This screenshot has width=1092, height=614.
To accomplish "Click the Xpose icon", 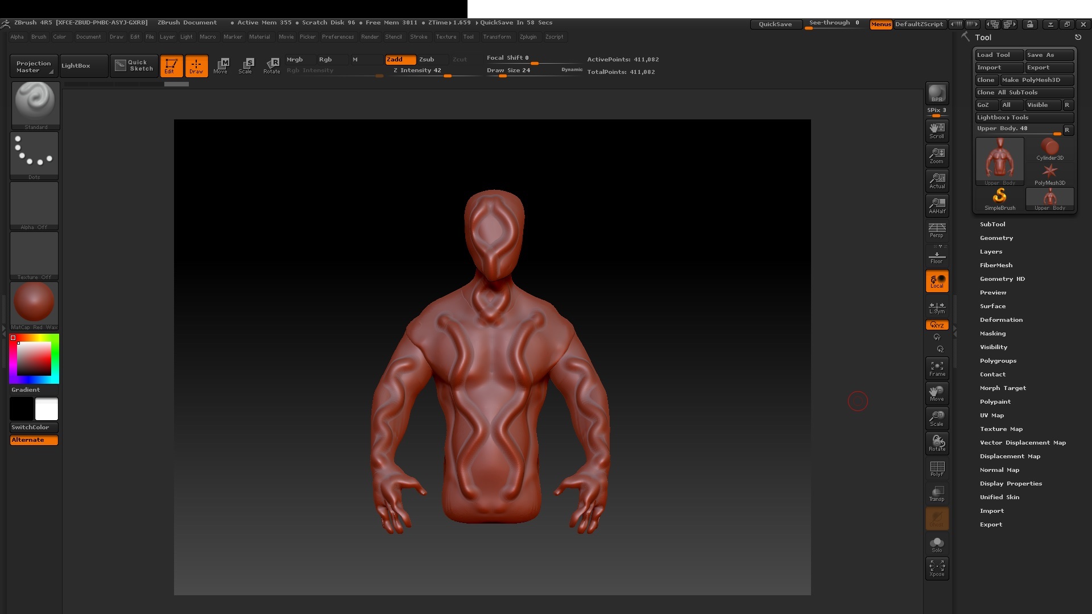I will click(937, 568).
